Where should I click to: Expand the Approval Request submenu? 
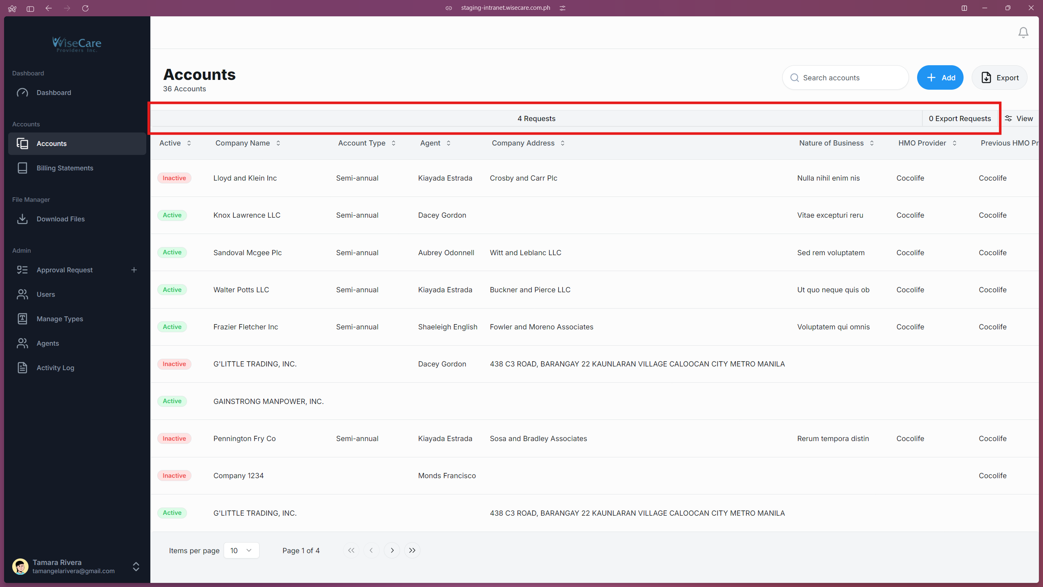(x=134, y=270)
